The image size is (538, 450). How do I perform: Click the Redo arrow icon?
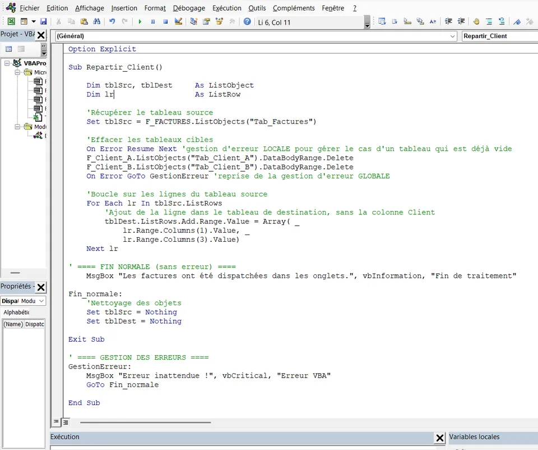tap(124, 21)
